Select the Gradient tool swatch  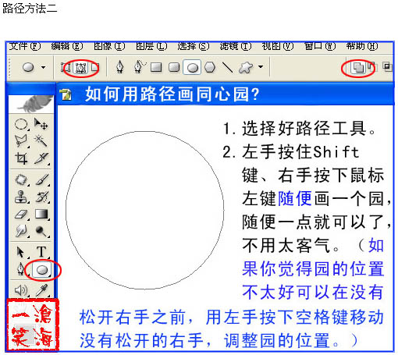tap(41, 214)
